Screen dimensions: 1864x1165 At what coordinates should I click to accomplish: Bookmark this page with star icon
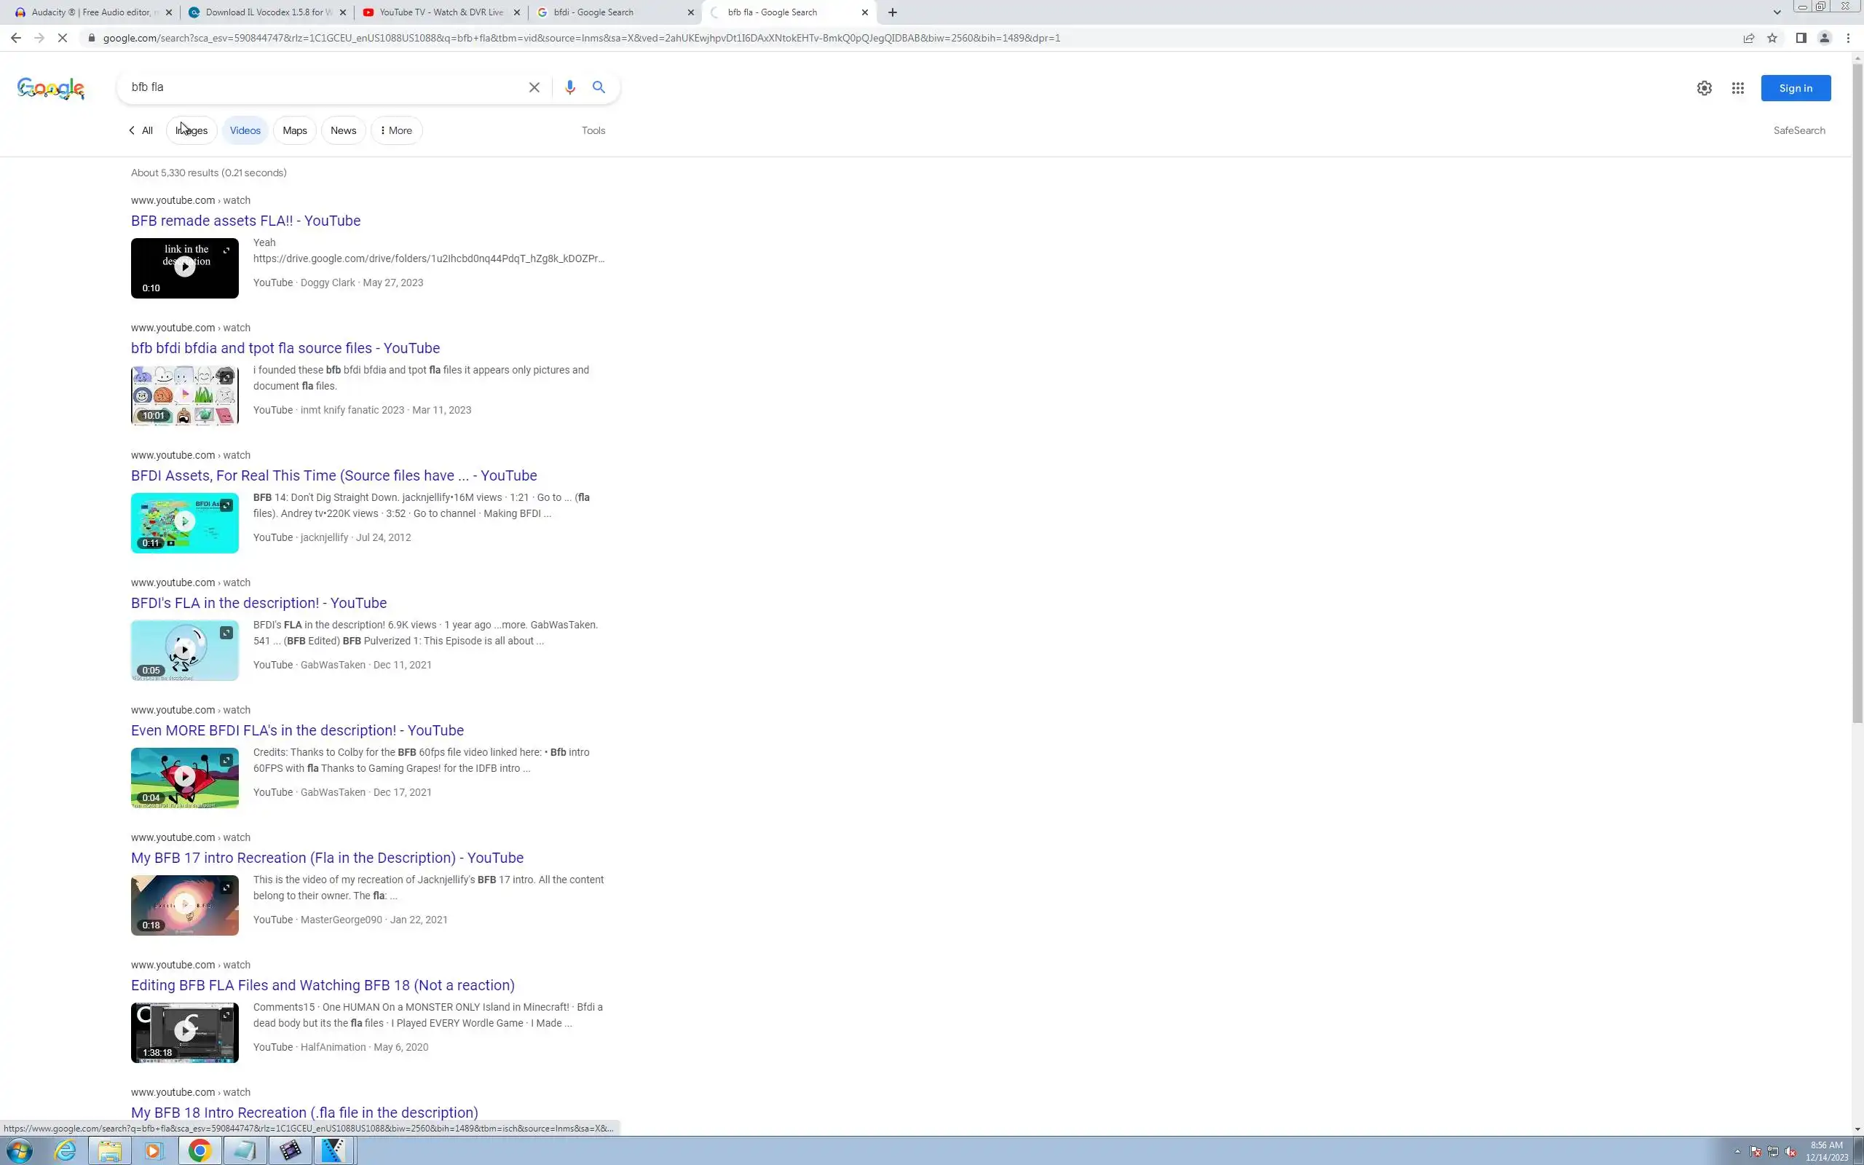(x=1772, y=38)
